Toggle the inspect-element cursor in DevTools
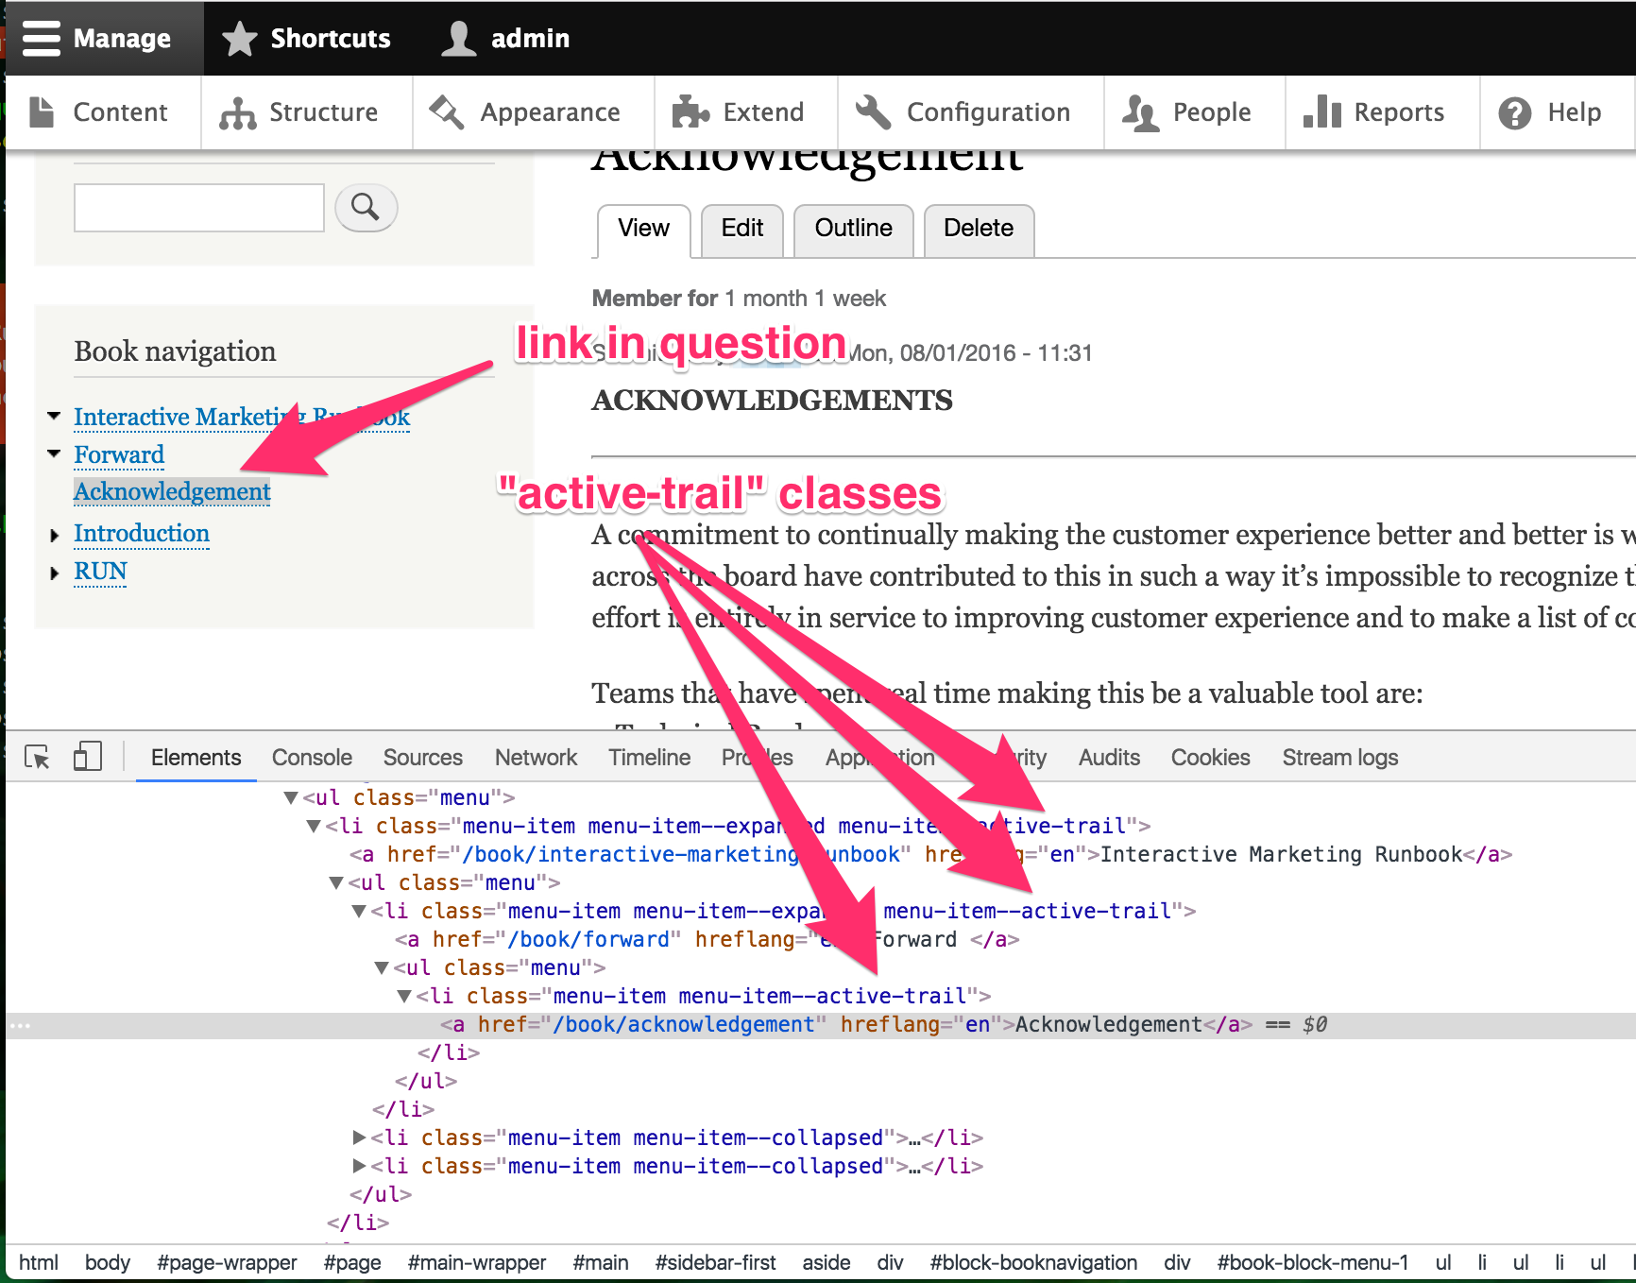Viewport: 1636px width, 1283px height. pos(36,757)
